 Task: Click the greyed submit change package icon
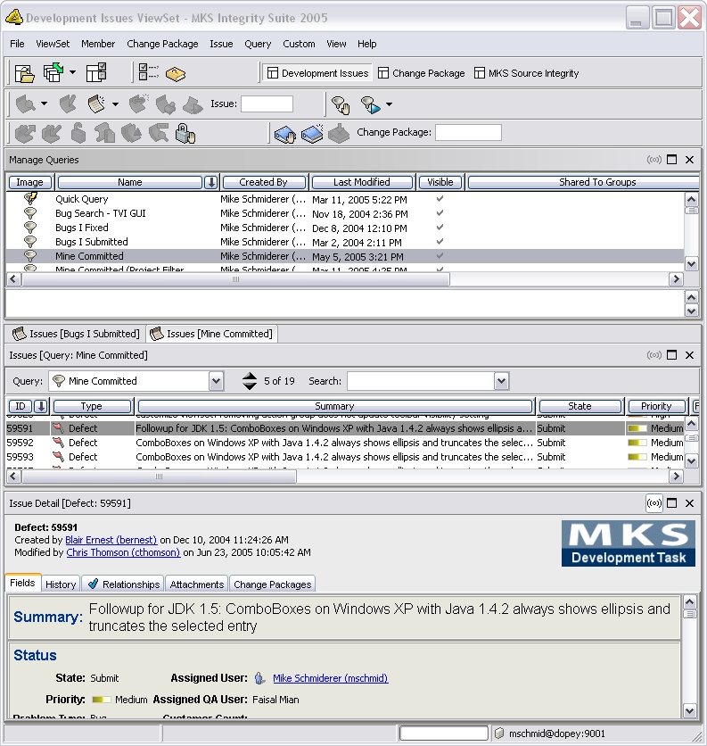click(339, 133)
